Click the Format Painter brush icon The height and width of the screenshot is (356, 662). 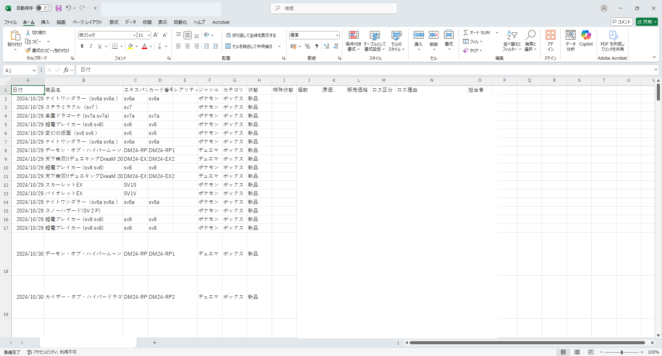pos(28,50)
